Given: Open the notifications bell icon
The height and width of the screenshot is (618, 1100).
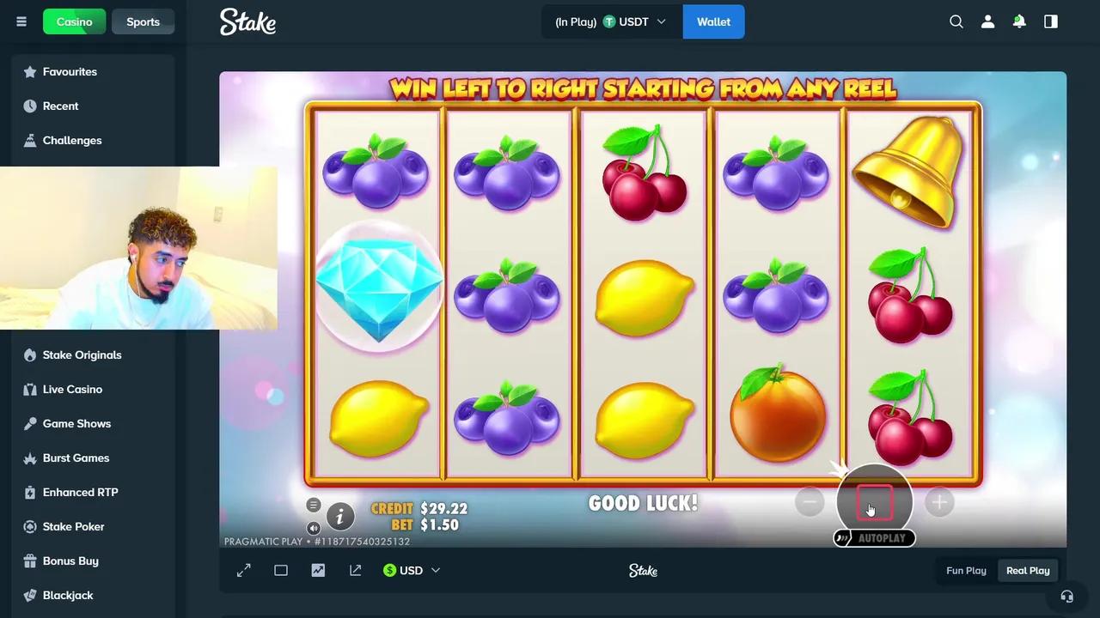Looking at the screenshot, I should point(1019,21).
